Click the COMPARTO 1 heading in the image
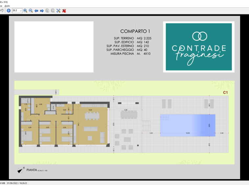The height and width of the screenshot is (185, 249). pyautogui.click(x=135, y=31)
